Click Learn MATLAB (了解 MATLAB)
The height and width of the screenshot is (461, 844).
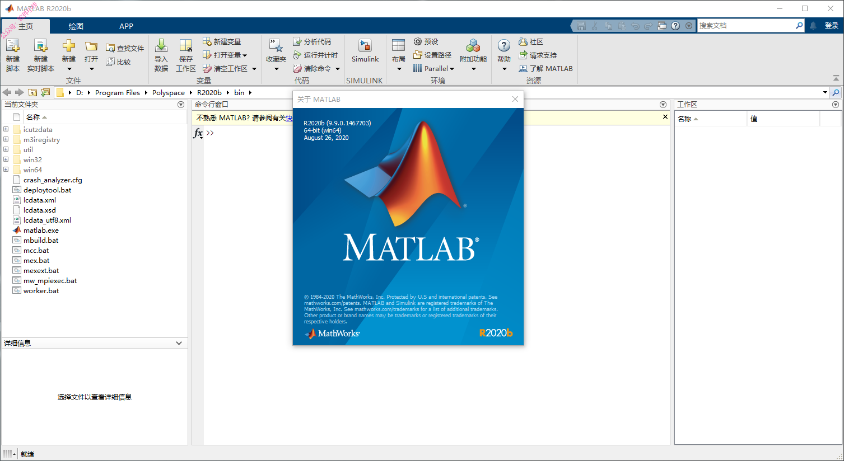pos(545,69)
